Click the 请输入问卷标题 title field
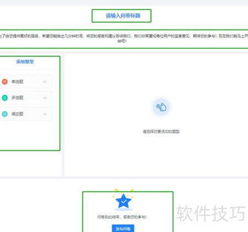This screenshot has width=248, height=232. coord(121,16)
